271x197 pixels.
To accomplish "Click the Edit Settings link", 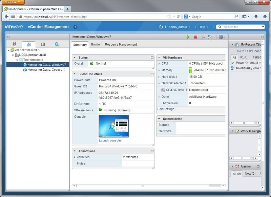I will [x=167, y=109].
